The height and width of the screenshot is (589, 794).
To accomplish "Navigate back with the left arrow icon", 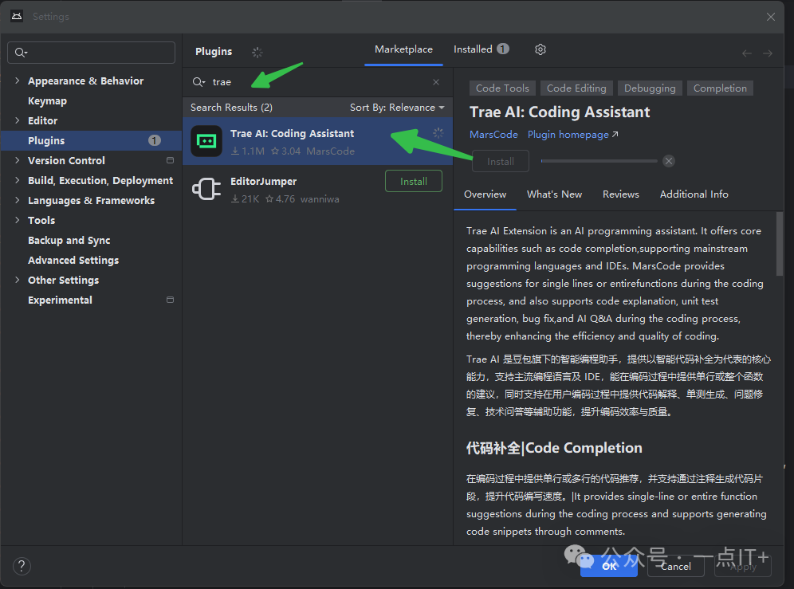I will (746, 53).
